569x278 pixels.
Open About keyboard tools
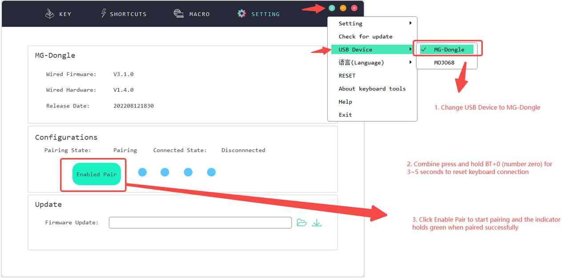[x=372, y=89]
